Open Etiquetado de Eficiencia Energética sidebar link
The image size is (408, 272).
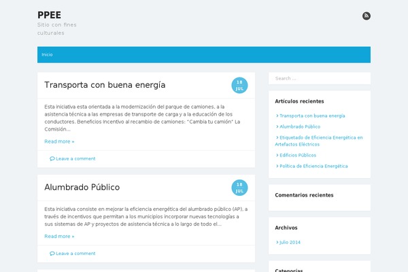pyautogui.click(x=319, y=141)
